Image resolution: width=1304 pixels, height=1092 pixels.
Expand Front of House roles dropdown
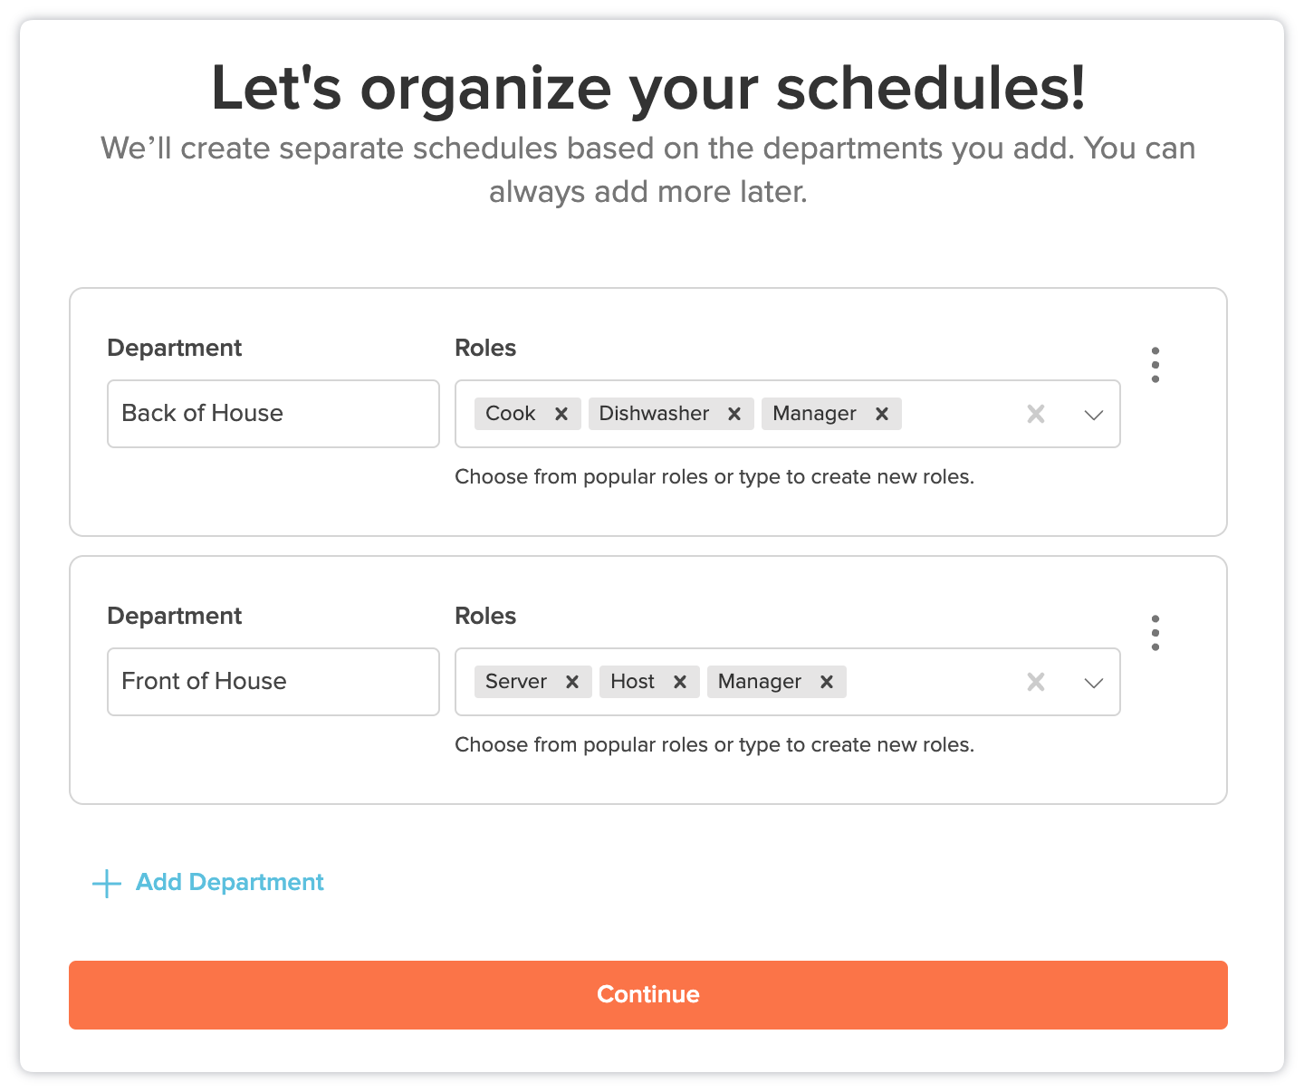(1094, 683)
